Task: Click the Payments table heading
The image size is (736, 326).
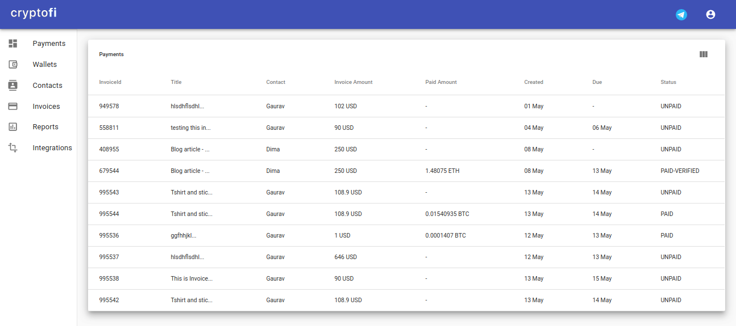Action: pyautogui.click(x=111, y=54)
